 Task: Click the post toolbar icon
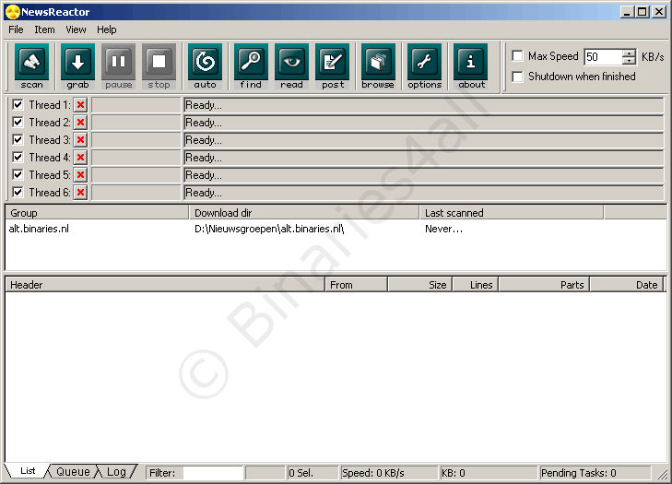coord(333,66)
